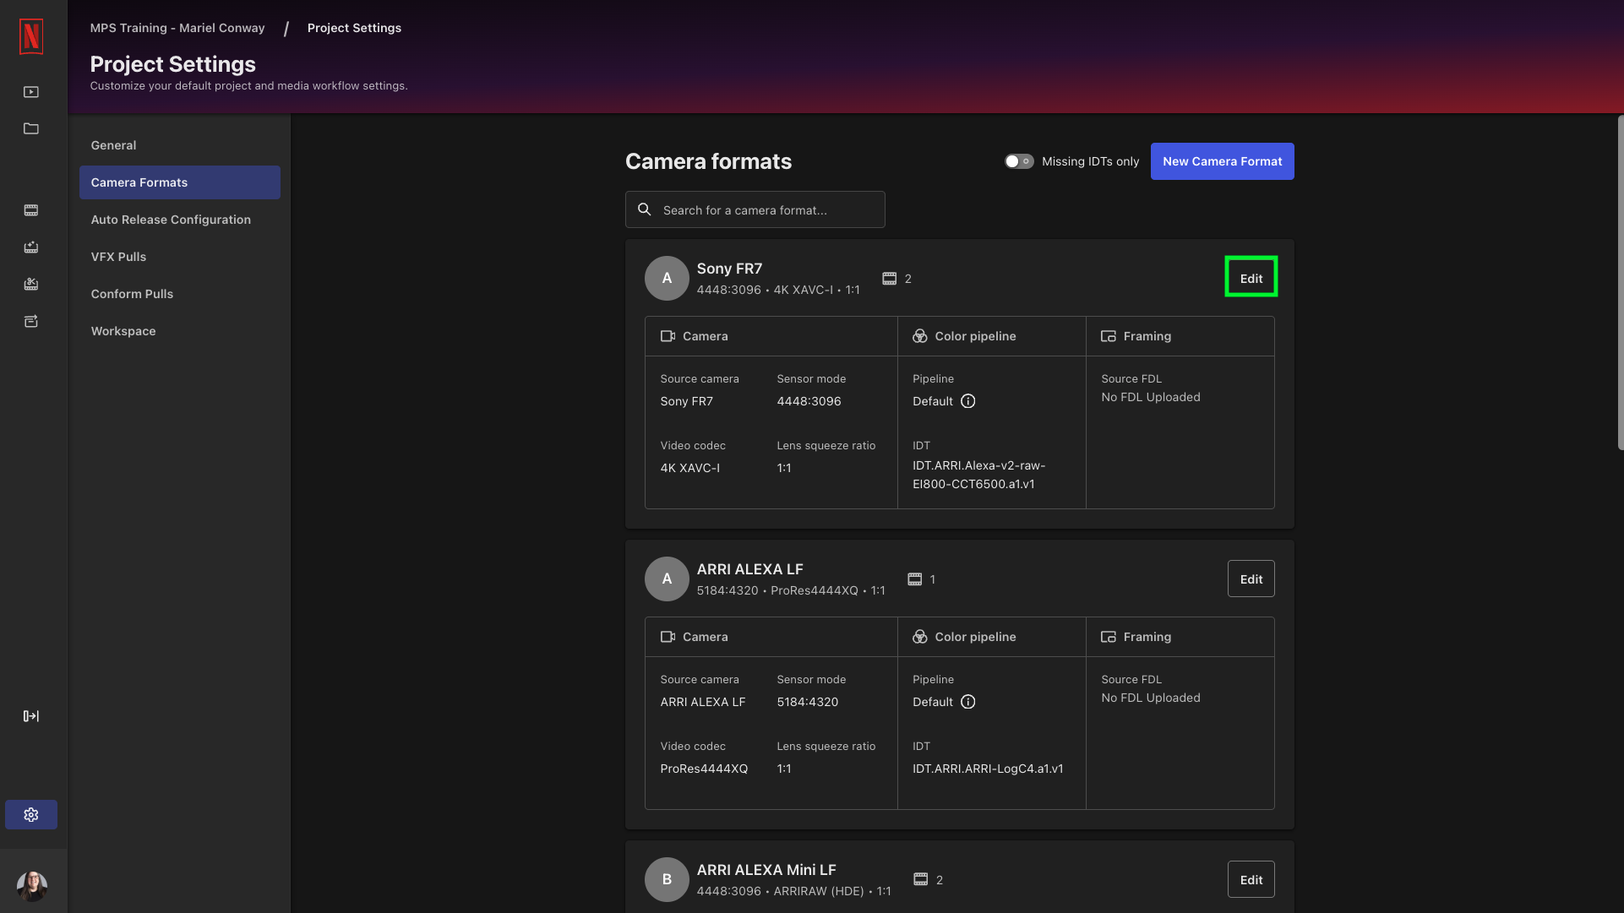Edit the ARRI ALEXA LF camera format

(x=1251, y=579)
